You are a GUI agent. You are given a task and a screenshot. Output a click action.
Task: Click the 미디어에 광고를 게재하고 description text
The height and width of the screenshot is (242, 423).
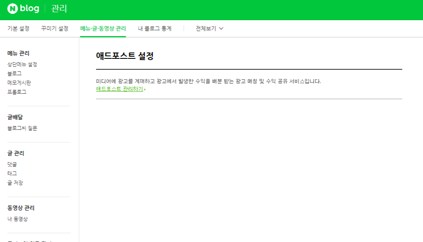209,82
